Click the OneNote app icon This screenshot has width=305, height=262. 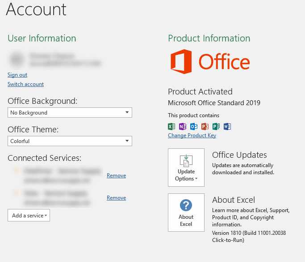pyautogui.click(x=183, y=127)
